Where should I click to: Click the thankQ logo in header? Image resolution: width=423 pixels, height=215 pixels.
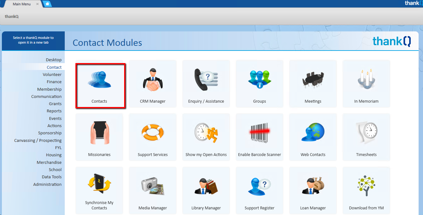tap(392, 41)
